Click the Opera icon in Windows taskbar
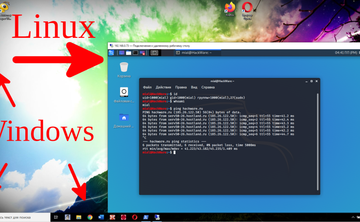The height and width of the screenshot is (222, 360). [x=135, y=217]
